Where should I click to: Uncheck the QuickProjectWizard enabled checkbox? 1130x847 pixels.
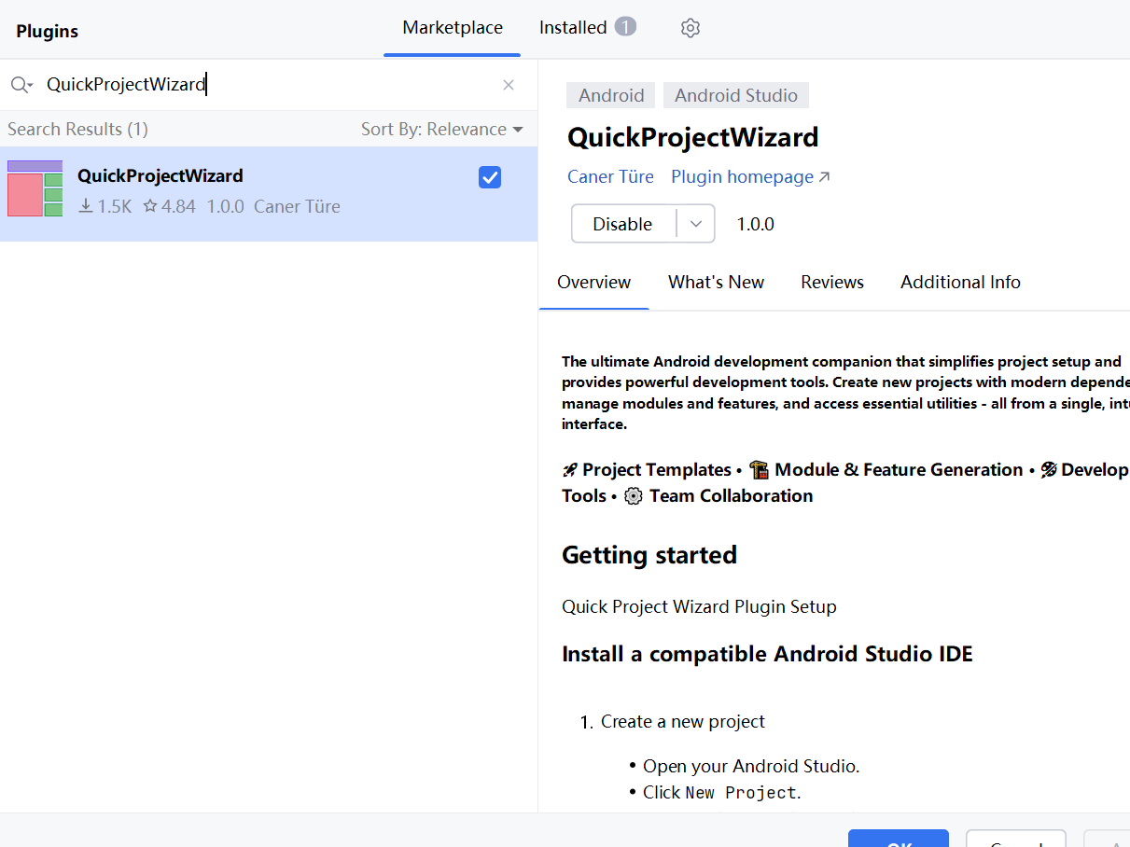point(490,177)
